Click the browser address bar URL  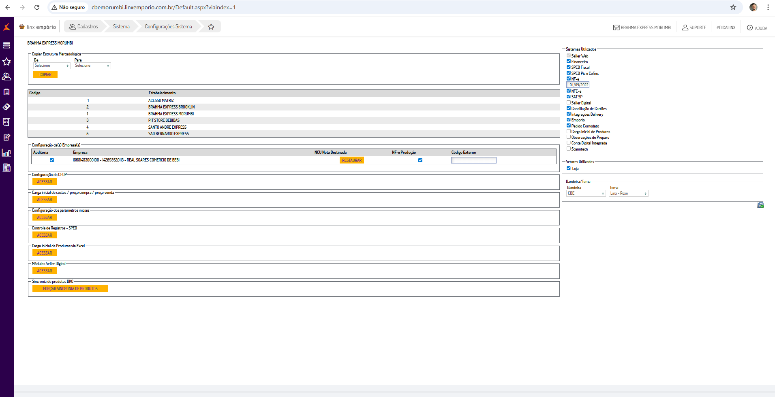(x=163, y=7)
